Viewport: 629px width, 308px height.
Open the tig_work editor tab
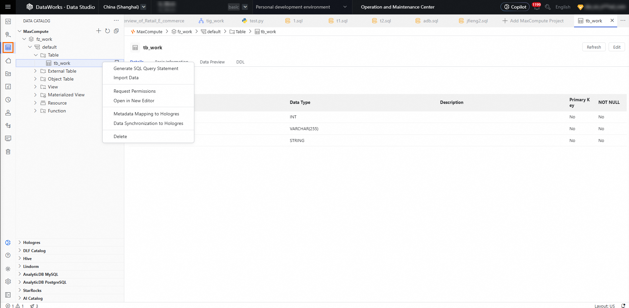(x=211, y=21)
